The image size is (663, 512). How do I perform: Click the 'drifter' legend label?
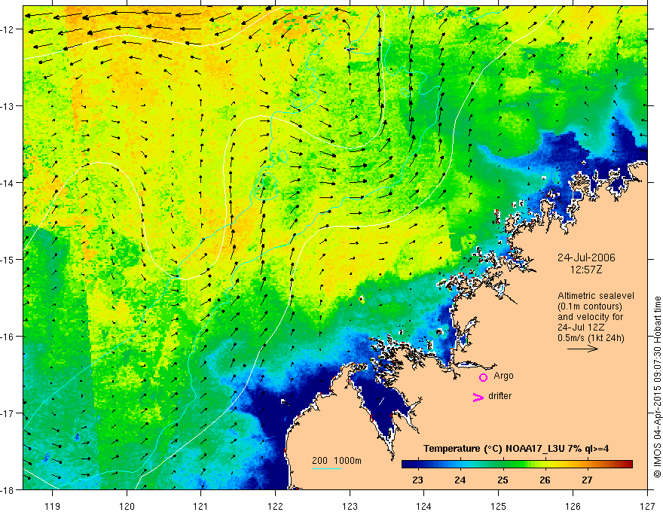[x=500, y=396]
